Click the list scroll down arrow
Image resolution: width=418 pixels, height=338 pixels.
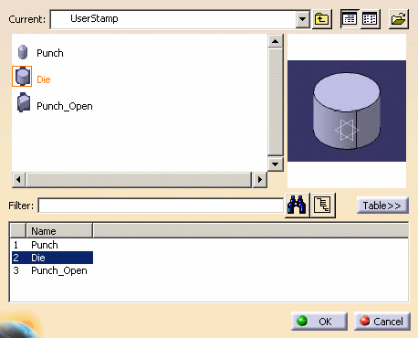[276, 164]
